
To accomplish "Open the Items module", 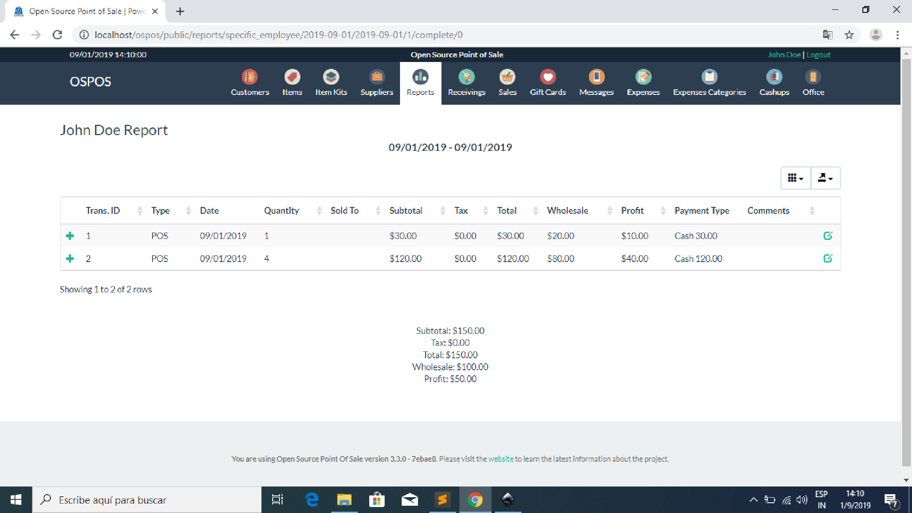I will coord(292,83).
